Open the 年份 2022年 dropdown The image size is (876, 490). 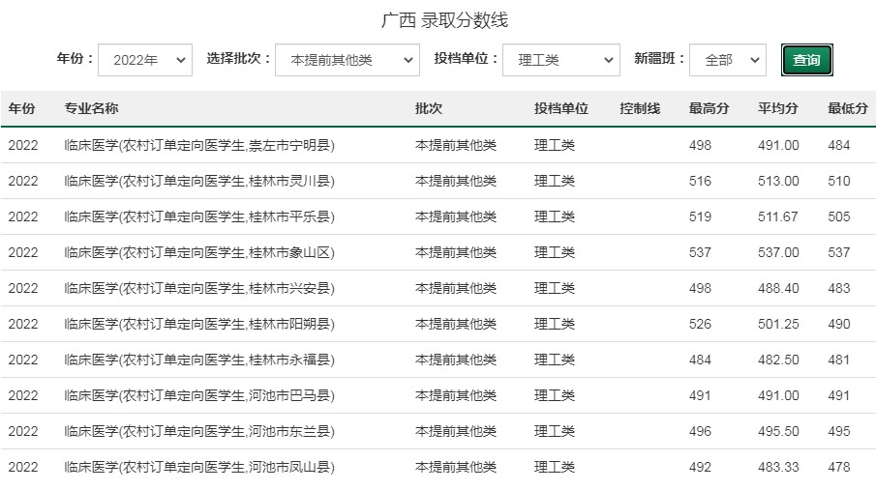(144, 60)
